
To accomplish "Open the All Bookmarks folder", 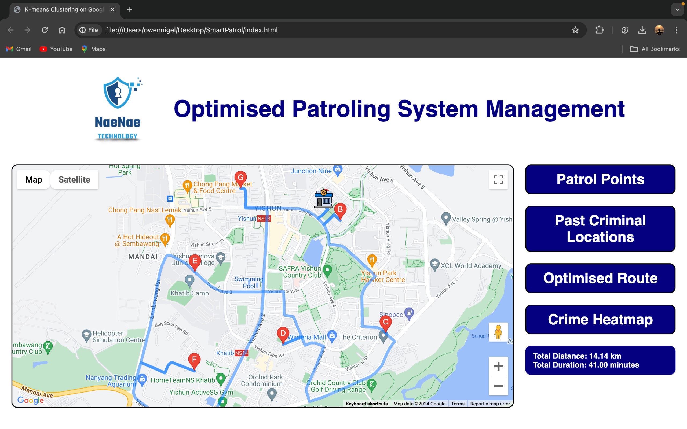I will (655, 49).
